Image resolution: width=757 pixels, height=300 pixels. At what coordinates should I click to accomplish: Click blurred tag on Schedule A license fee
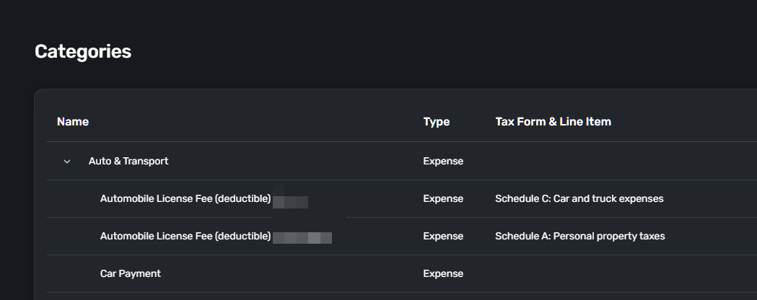pos(302,237)
